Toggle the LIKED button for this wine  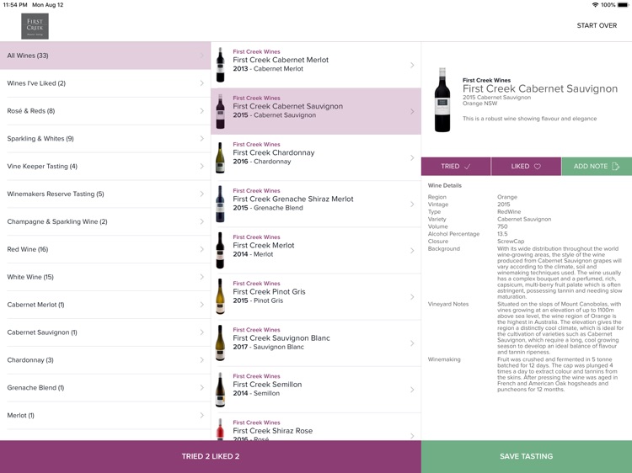click(526, 167)
